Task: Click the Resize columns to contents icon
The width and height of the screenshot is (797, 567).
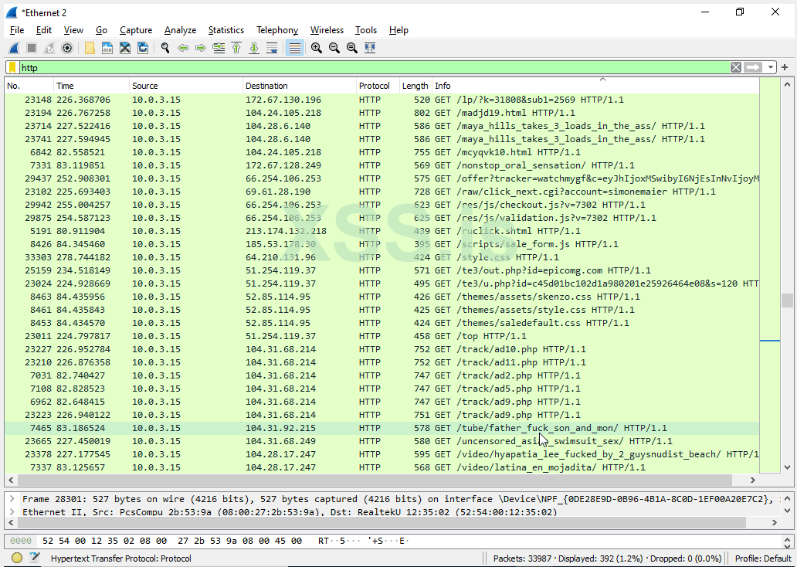Action: click(x=369, y=48)
